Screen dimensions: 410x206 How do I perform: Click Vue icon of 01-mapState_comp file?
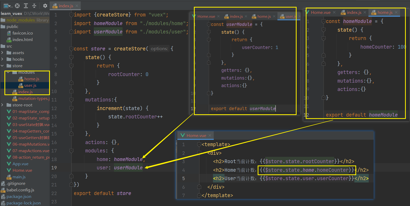pyautogui.click(x=9, y=112)
